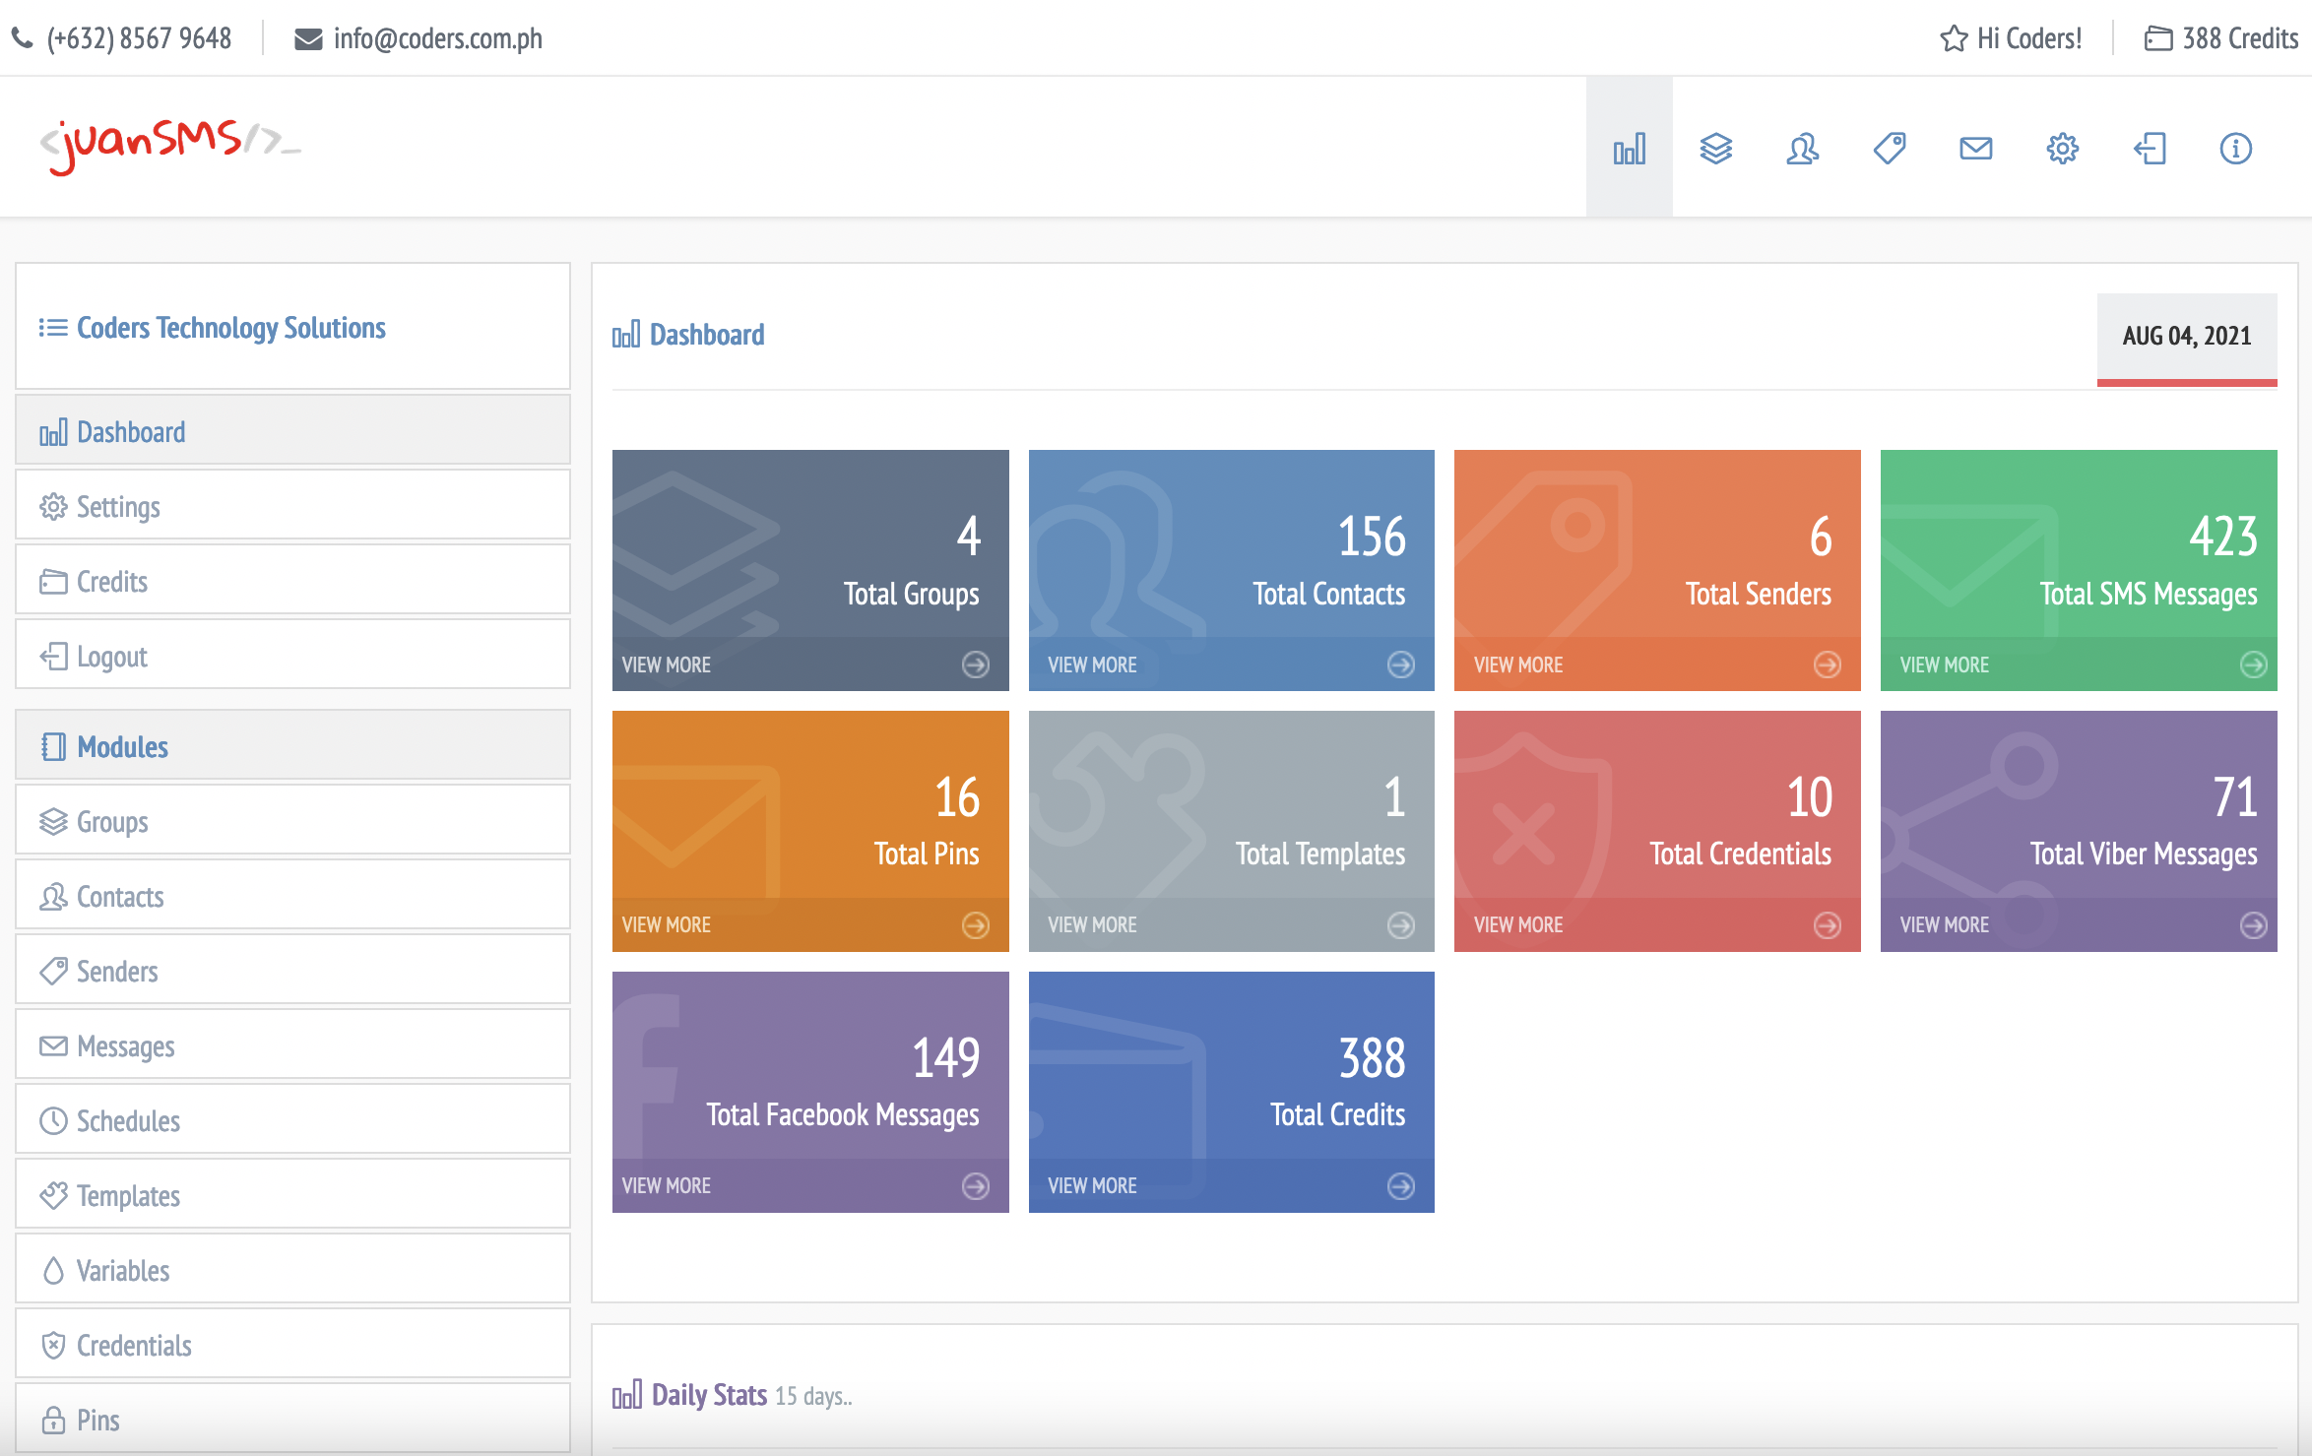Viewport: 2312px width, 1456px height.
Task: Open Credits in the sidebar
Action: 292,580
